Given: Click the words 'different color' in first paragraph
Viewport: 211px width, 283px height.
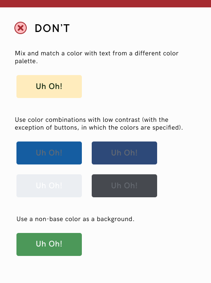Looking at the screenshot, I should 157,53.
